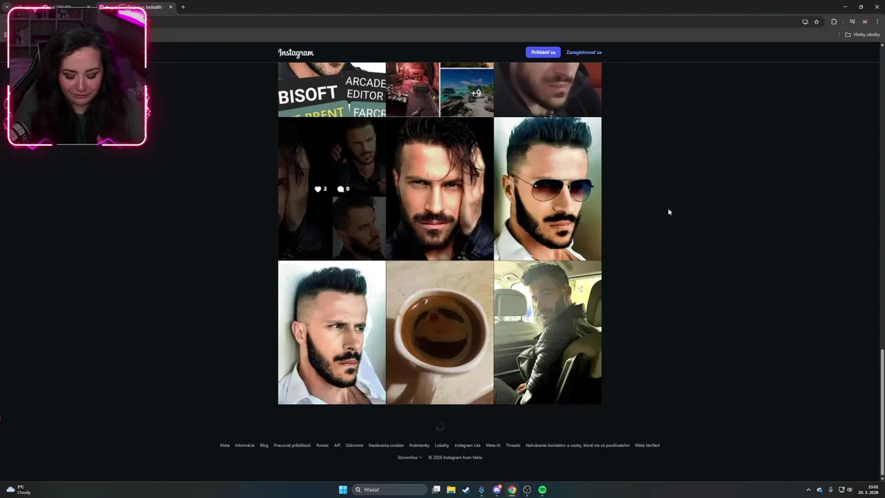Image resolution: width=885 pixels, height=498 pixels.
Task: Bookmark this page with star icon
Action: (817, 21)
